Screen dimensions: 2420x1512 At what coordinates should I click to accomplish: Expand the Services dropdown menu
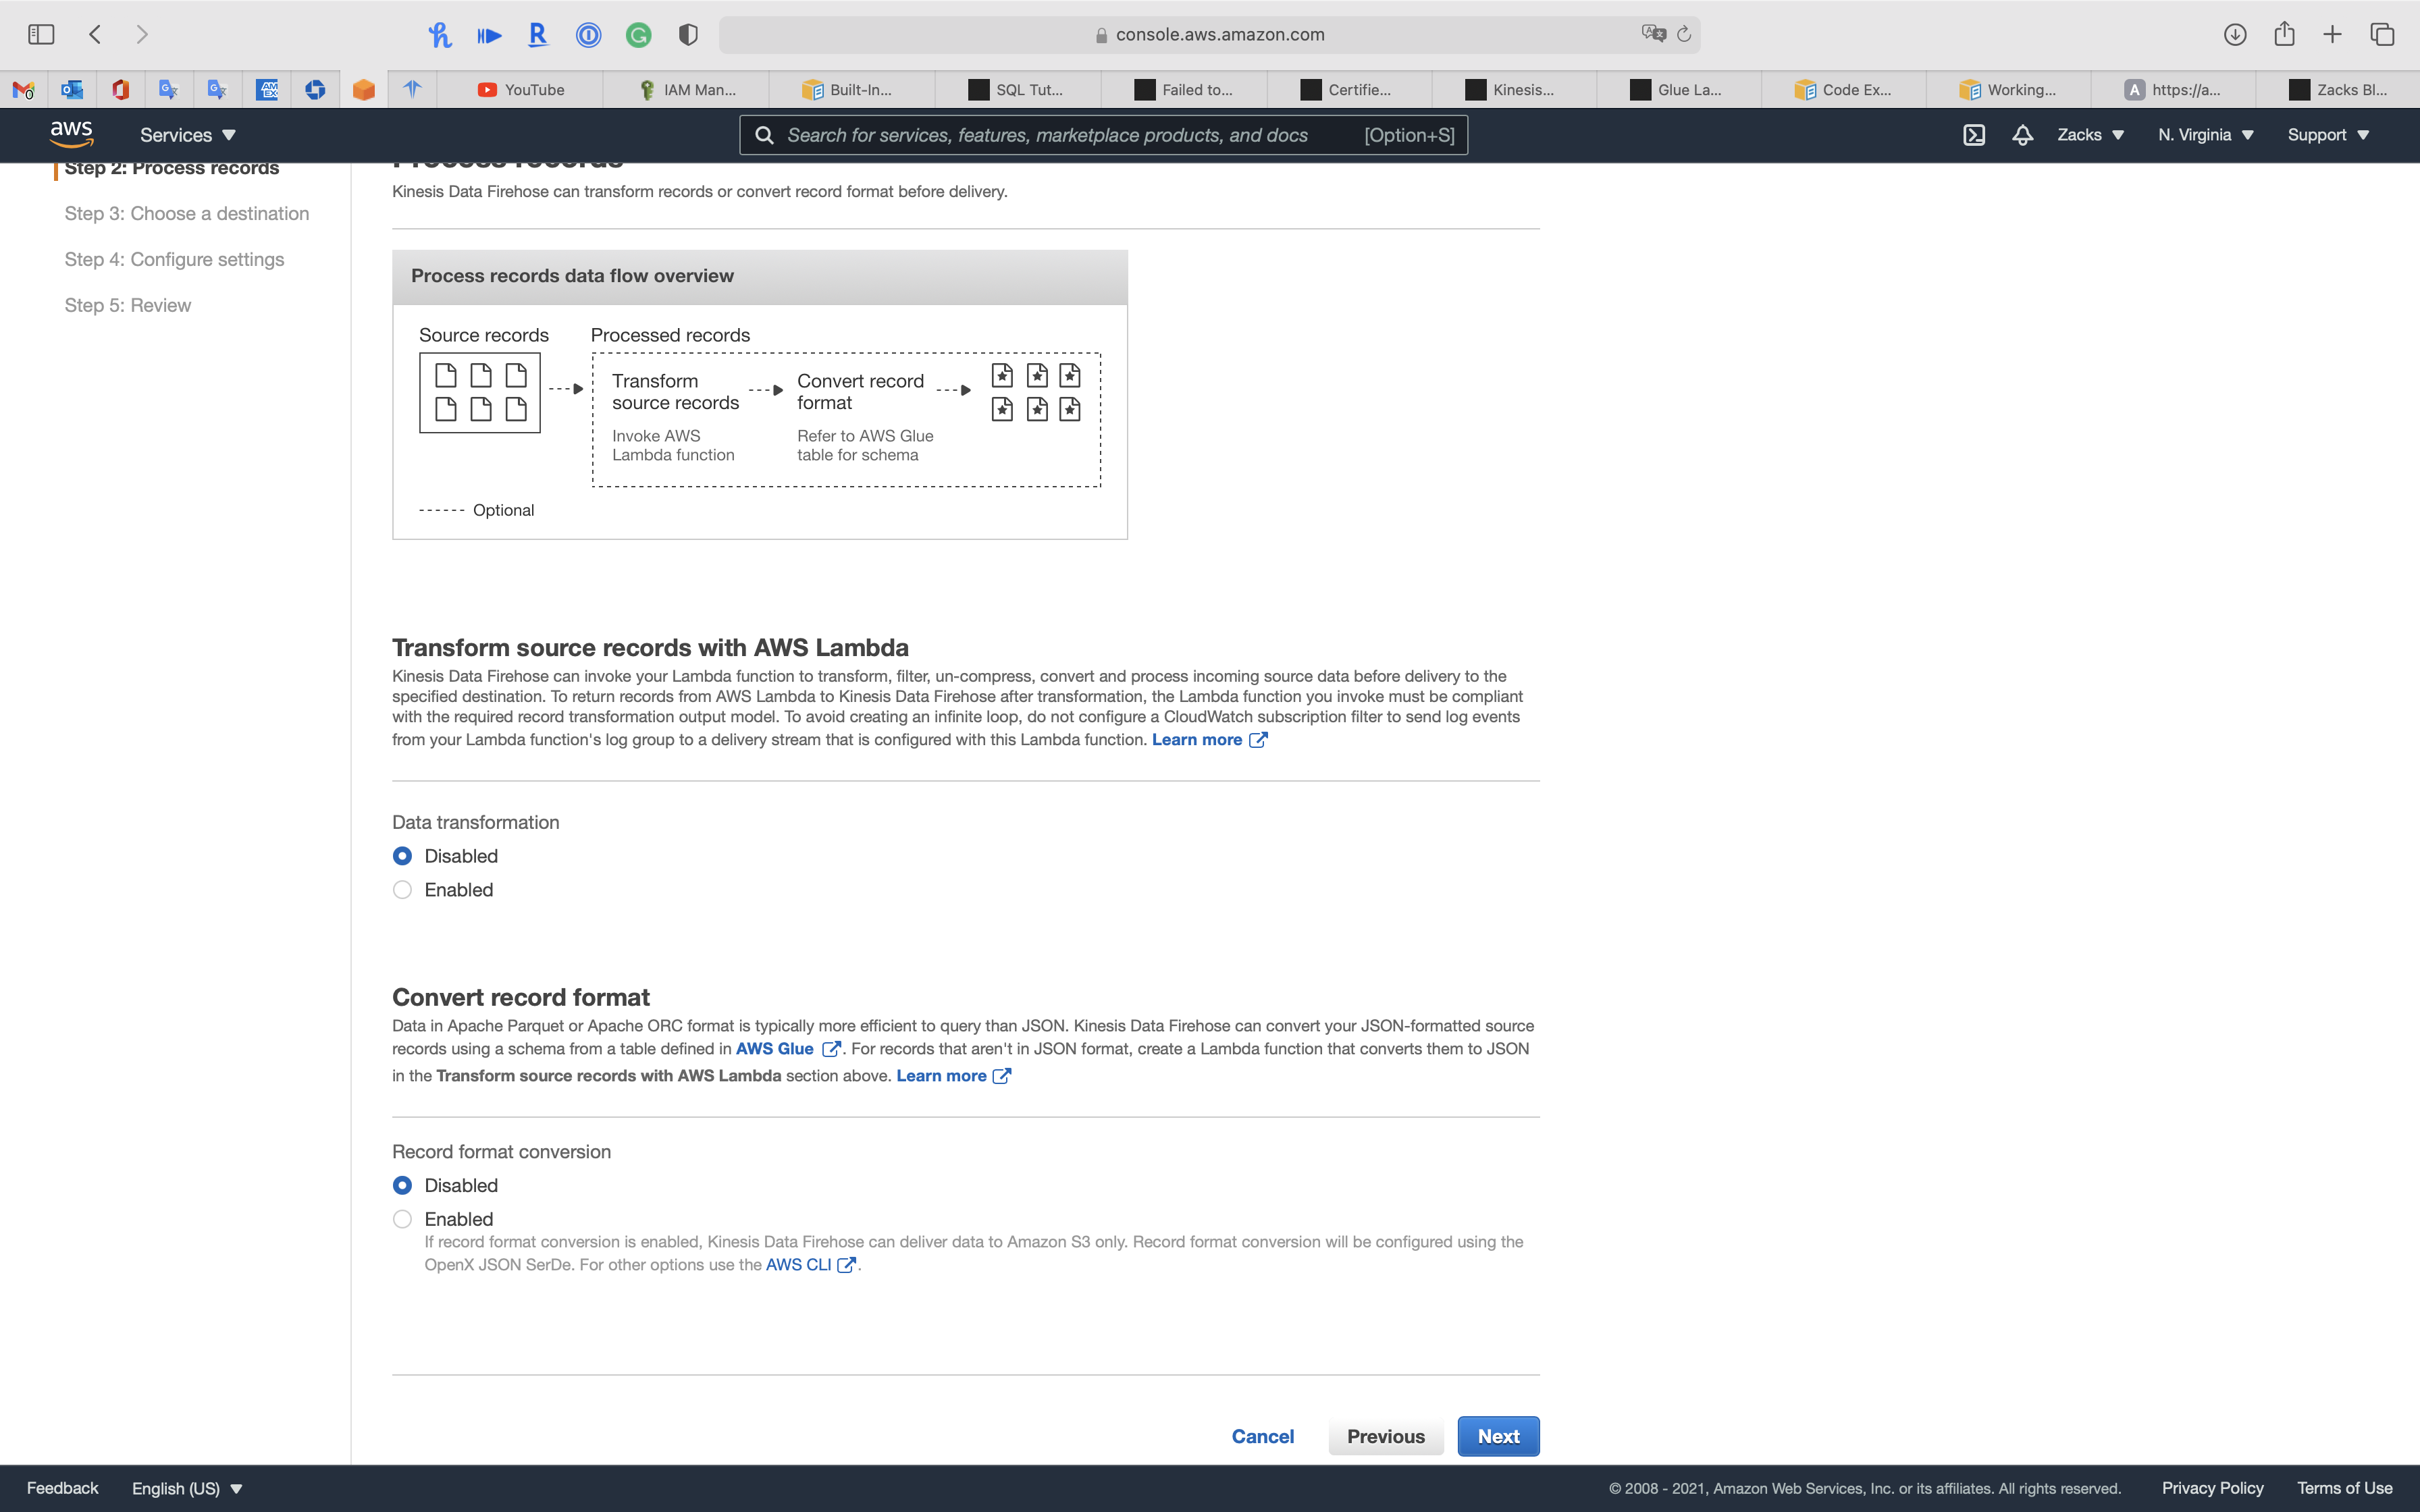[187, 135]
